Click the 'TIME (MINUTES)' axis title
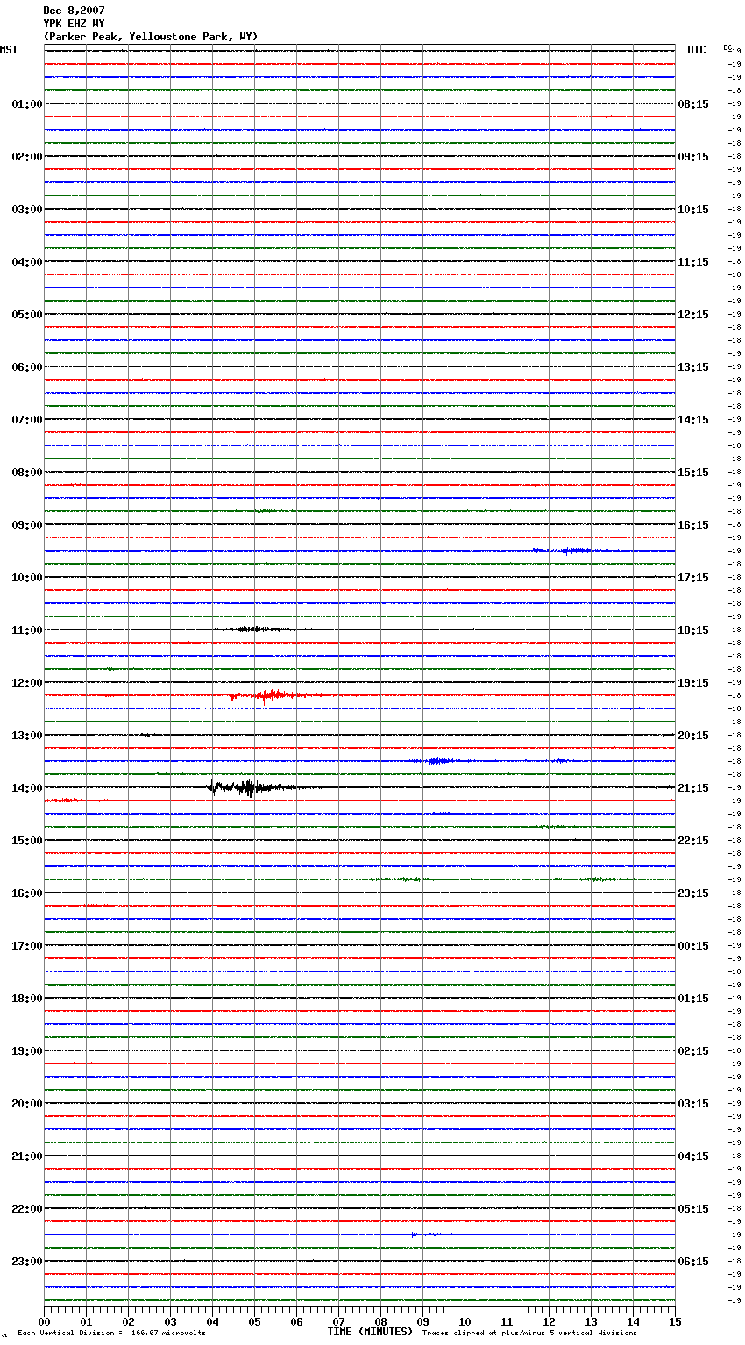Viewport: 745px width, 1345px height. click(370, 1332)
